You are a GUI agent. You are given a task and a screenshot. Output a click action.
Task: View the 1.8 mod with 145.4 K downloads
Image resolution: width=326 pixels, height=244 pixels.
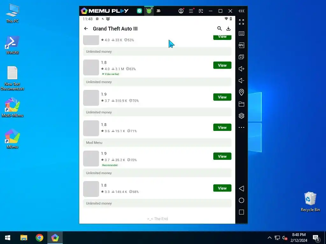pos(222,188)
